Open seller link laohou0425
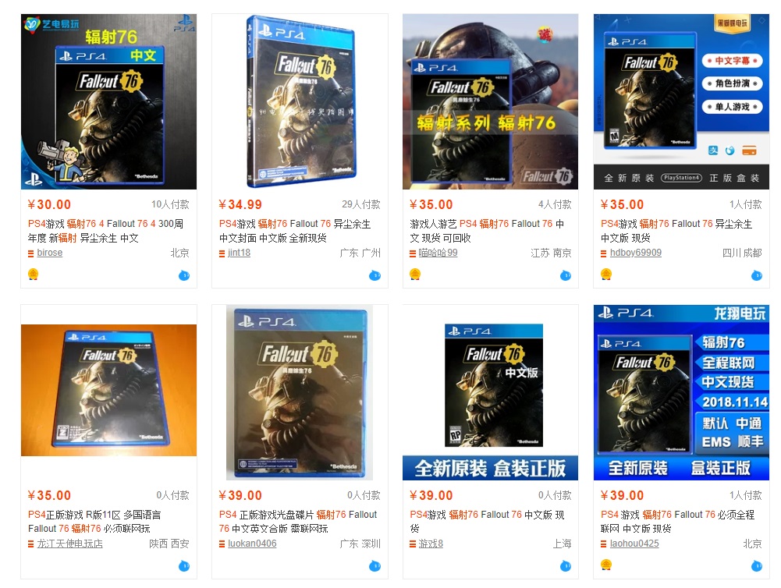Viewport: 781px width, 588px height. 634,544
